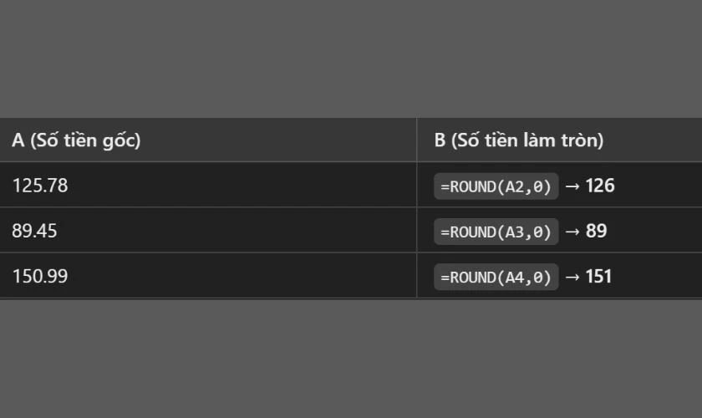Viewport: 702px width, 418px height.
Task: Click the A2 reference inside the first formula
Action: pyautogui.click(x=516, y=186)
